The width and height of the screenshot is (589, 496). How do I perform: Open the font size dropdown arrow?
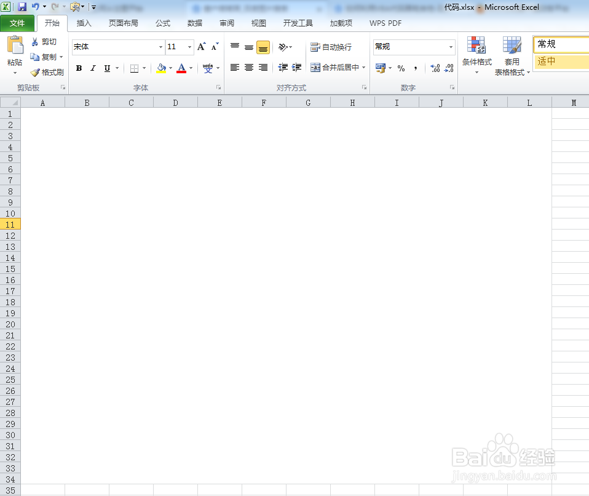[190, 47]
